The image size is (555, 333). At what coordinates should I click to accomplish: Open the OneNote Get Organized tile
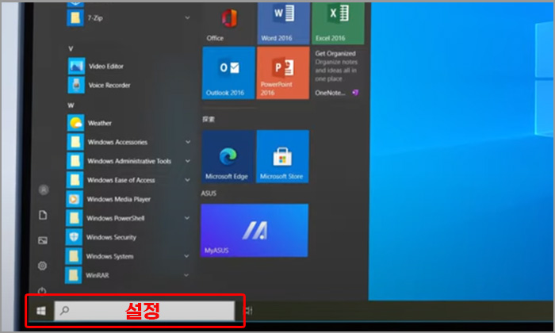pyautogui.click(x=338, y=72)
